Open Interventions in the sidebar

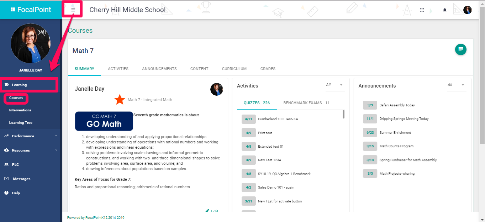coord(20,110)
